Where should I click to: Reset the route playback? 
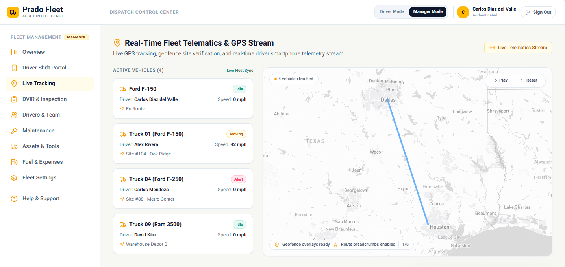coord(529,80)
